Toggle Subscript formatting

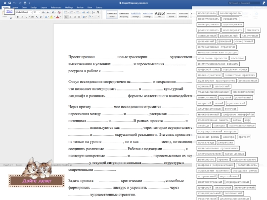(x=37, y=17)
